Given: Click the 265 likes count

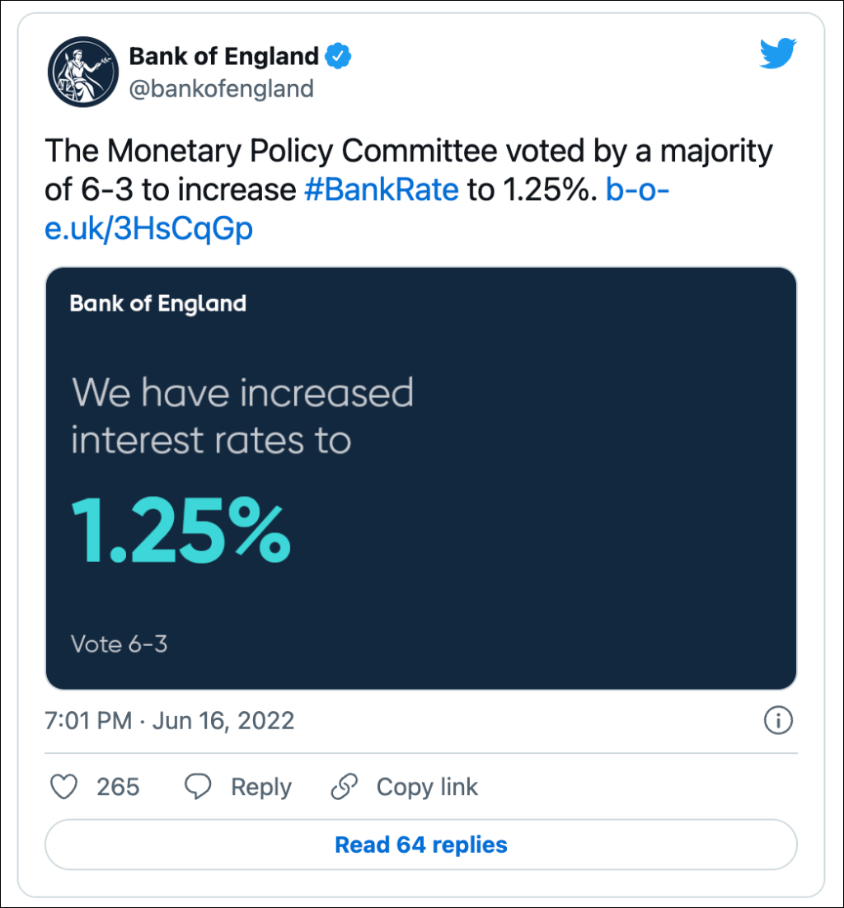Looking at the screenshot, I should coord(118,787).
